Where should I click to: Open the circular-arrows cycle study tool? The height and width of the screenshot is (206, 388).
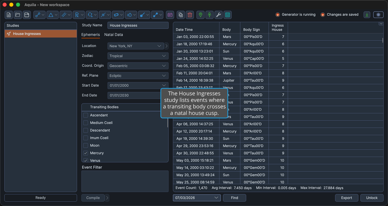(92, 15)
